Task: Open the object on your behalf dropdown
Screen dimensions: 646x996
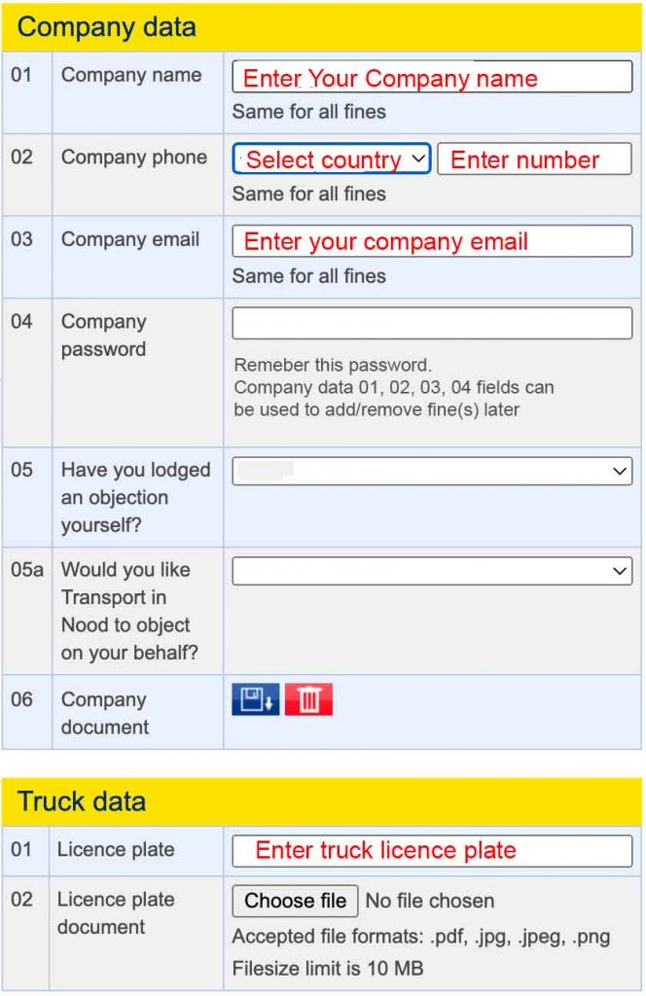Action: [431, 570]
